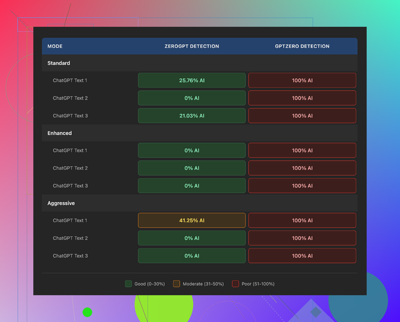Click ZeroGPT 0% AI for Enhanced Text 1
The image size is (400, 322).
tap(192, 150)
